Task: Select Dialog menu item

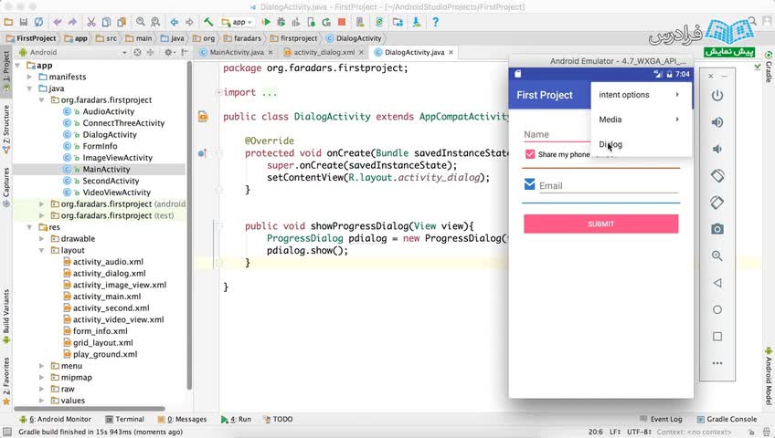Action: (641, 144)
